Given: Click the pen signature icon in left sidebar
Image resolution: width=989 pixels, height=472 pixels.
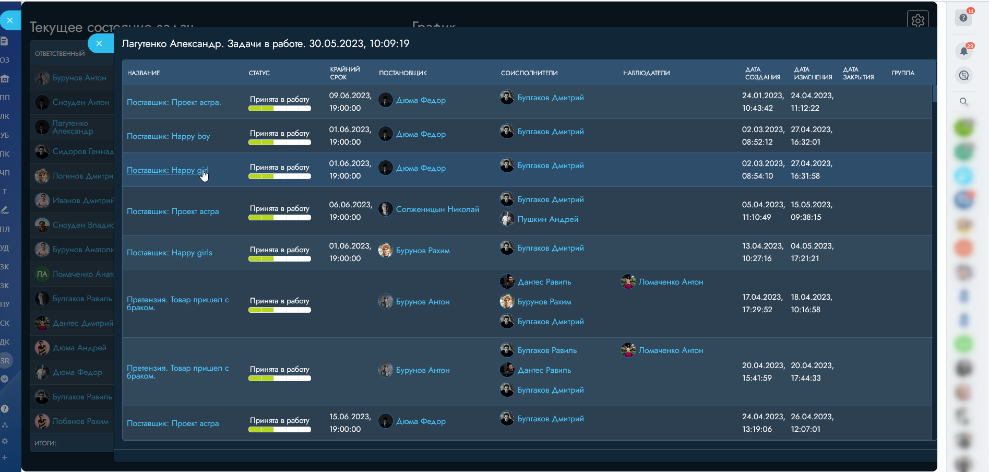Looking at the screenshot, I should [x=5, y=210].
